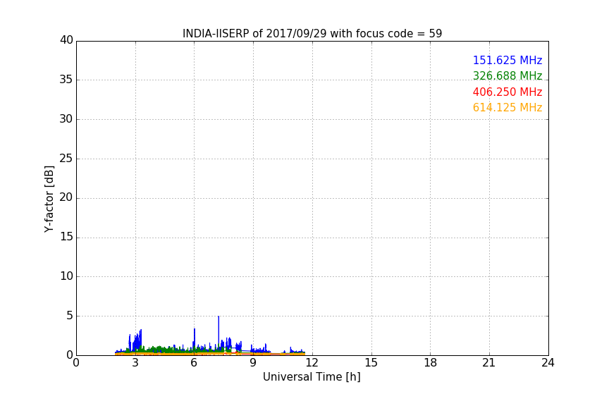
Task: Click the 'Universal Time [h]' axis label
Action: coord(312,377)
